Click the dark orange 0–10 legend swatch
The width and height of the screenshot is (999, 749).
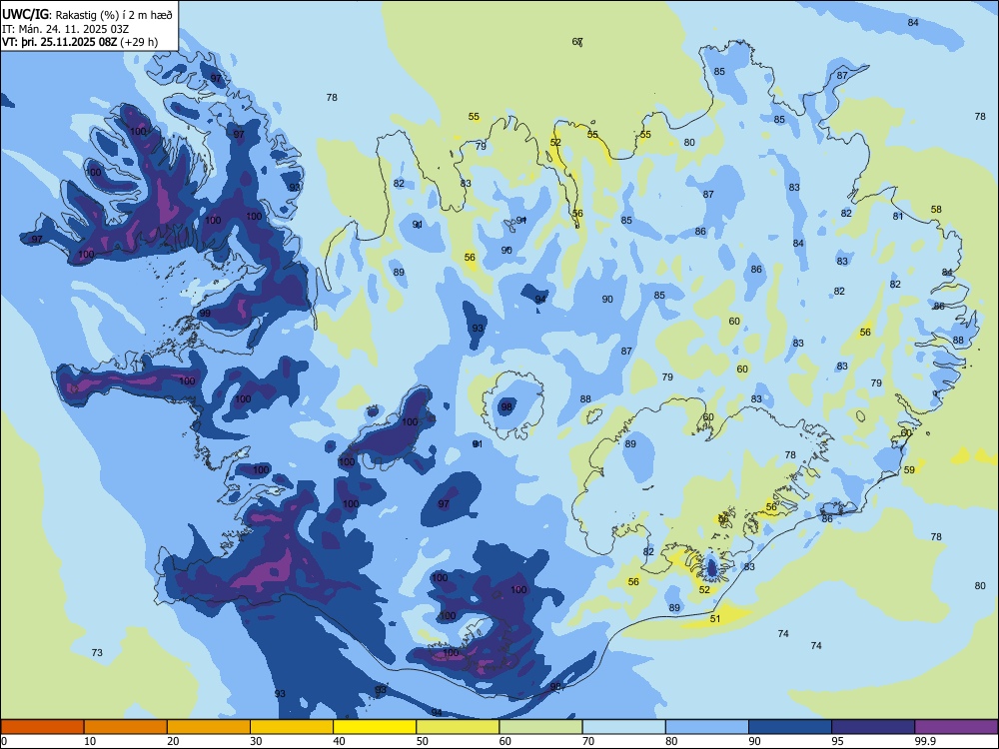click(42, 727)
